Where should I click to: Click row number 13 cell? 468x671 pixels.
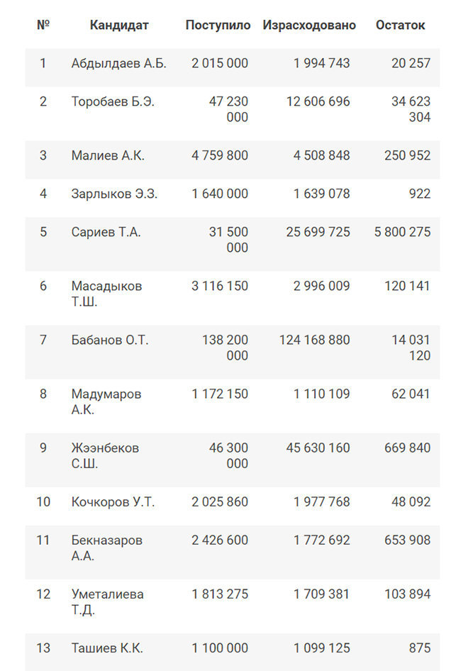[x=43, y=648]
